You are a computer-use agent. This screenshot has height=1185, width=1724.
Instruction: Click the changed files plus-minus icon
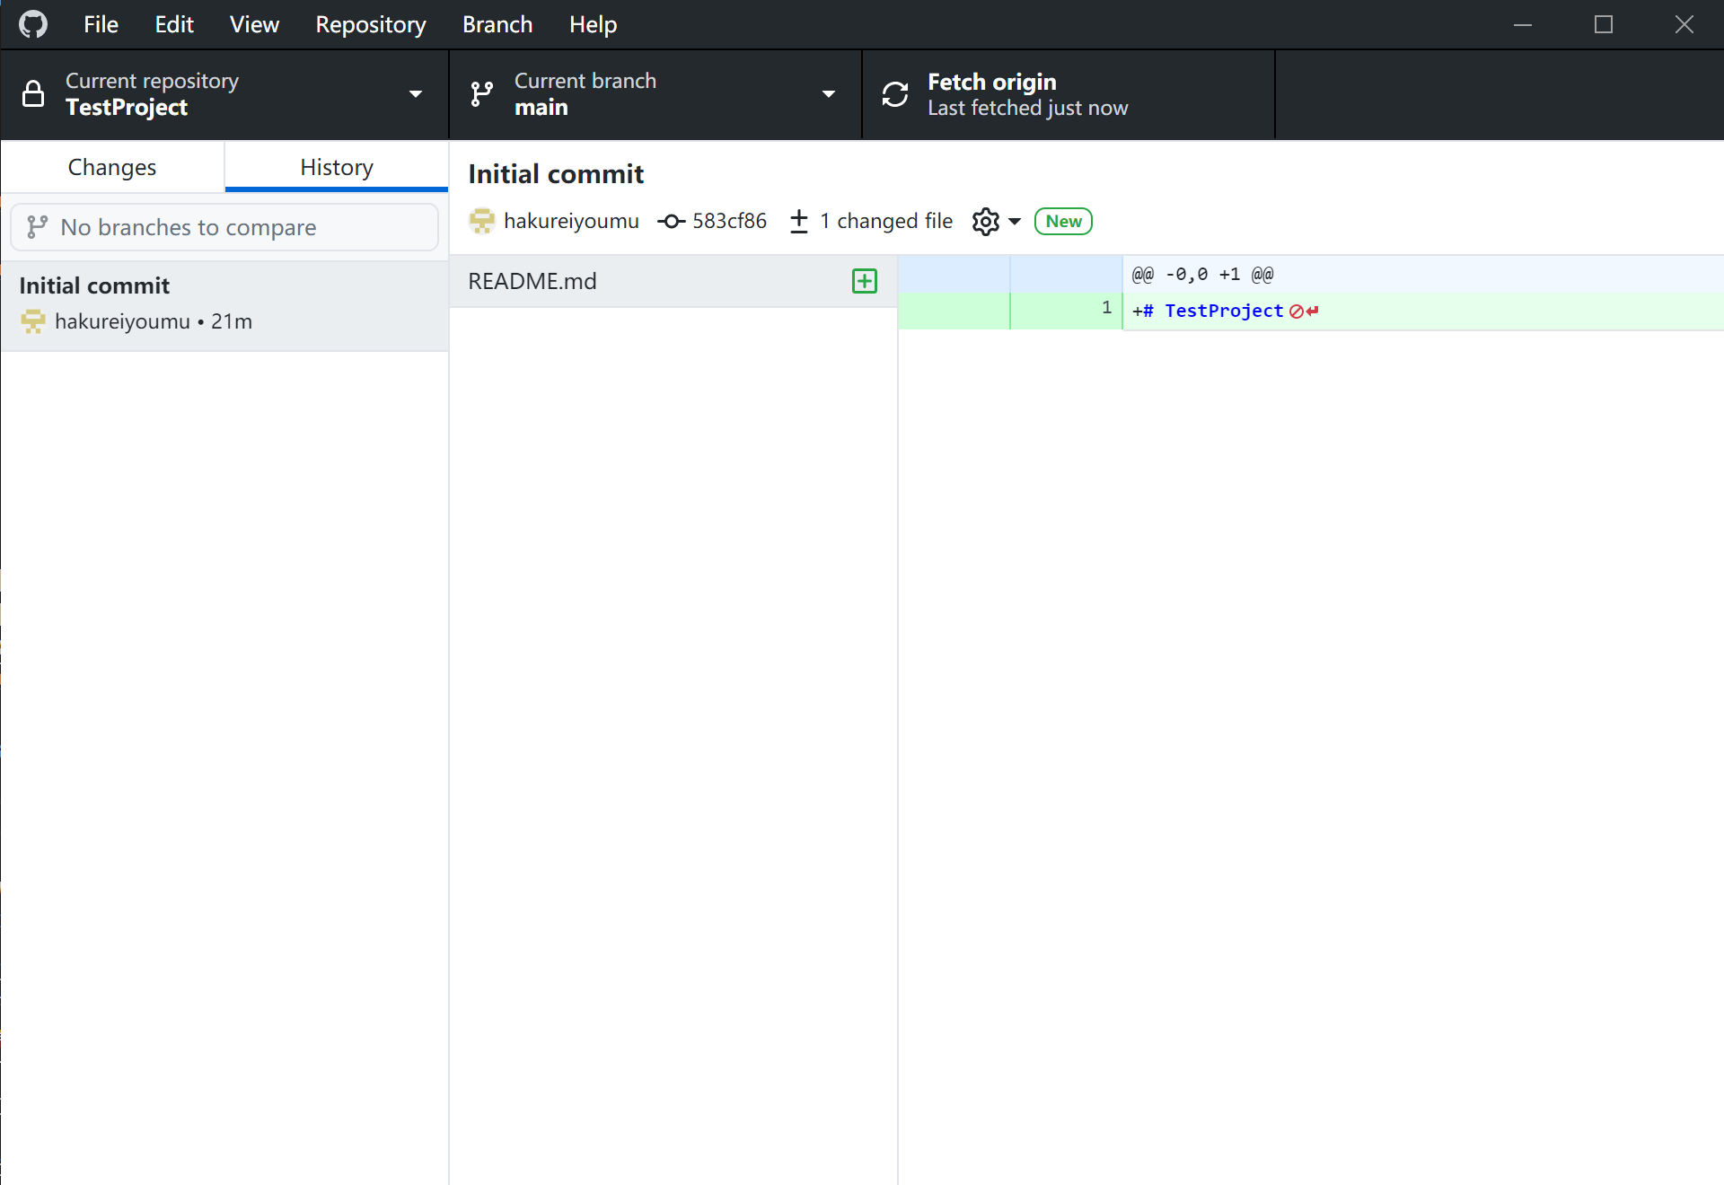799,222
